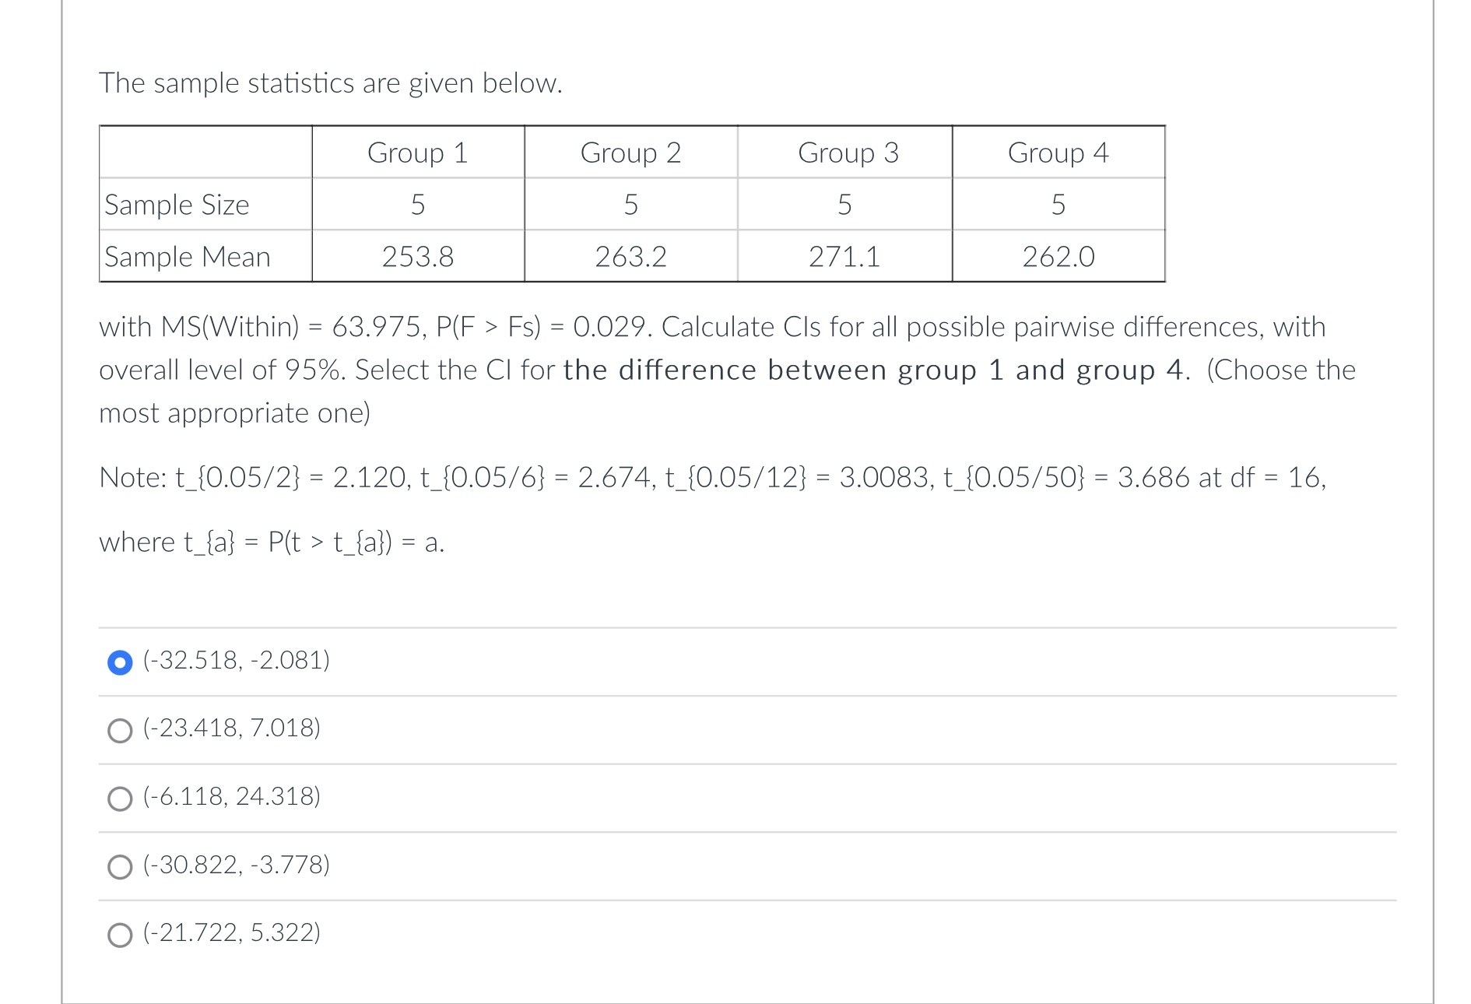Pick the (-6.118, 24.318) answer choice
The height and width of the screenshot is (1004, 1471).
tap(120, 798)
